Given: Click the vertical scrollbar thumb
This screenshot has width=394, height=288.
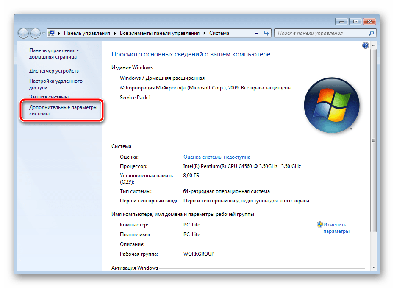Looking at the screenshot, I should tap(374, 140).
